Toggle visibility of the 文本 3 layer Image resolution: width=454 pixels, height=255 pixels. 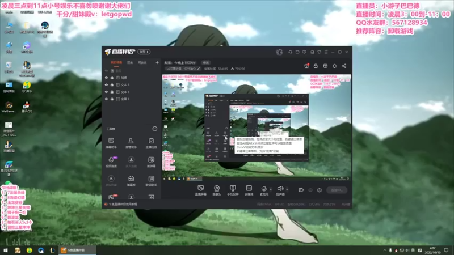pyautogui.click(x=106, y=84)
